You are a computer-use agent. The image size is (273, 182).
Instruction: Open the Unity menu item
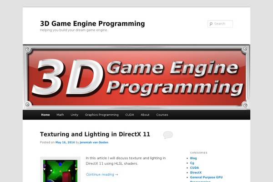[75, 115]
